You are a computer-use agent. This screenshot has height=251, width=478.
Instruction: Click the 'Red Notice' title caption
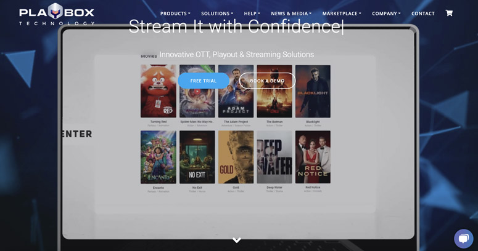(313, 188)
